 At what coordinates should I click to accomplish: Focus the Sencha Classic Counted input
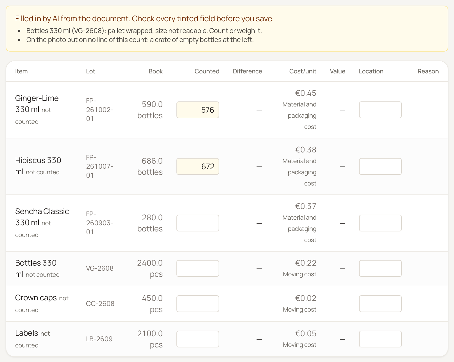(x=198, y=223)
